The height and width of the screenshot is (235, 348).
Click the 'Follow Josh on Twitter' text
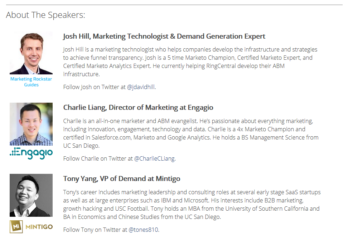(94, 87)
